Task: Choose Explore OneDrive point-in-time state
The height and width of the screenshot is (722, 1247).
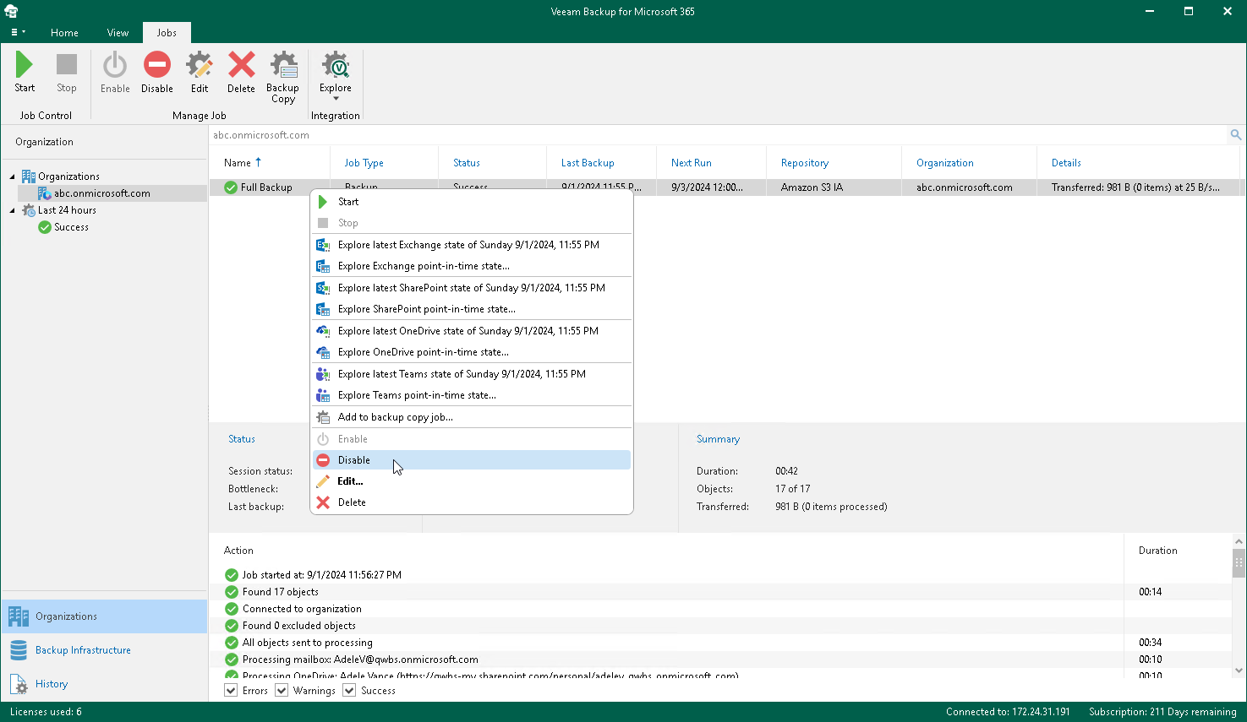Action: pos(472,352)
